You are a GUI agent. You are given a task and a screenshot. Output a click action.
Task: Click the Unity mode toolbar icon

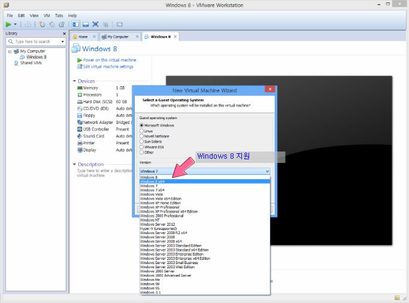click(x=105, y=25)
